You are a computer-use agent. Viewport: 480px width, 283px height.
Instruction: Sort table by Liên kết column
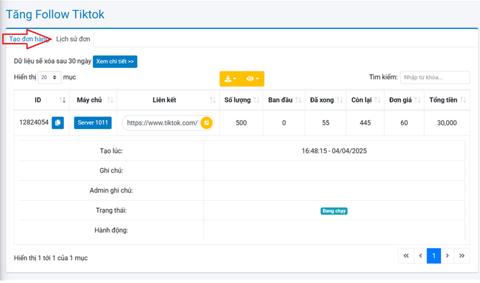click(x=168, y=100)
